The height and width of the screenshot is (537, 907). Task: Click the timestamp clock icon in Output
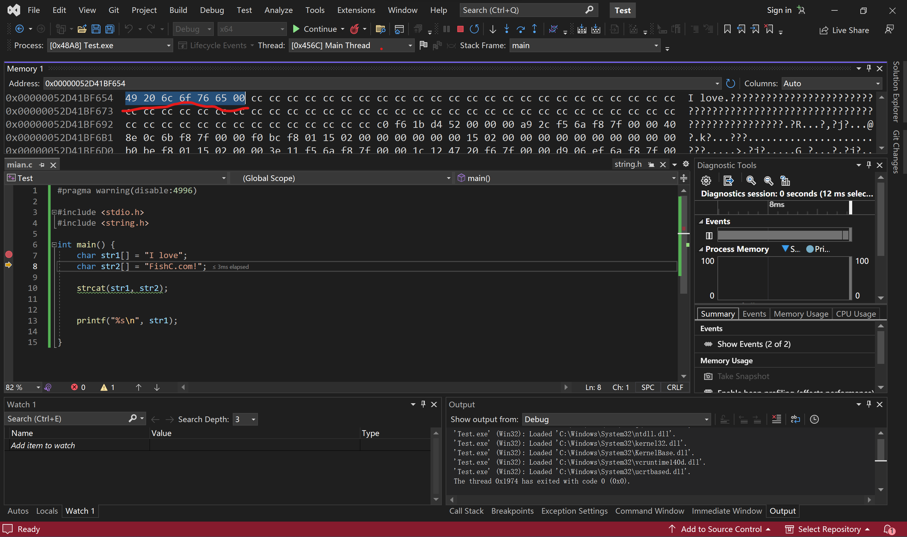click(x=814, y=419)
